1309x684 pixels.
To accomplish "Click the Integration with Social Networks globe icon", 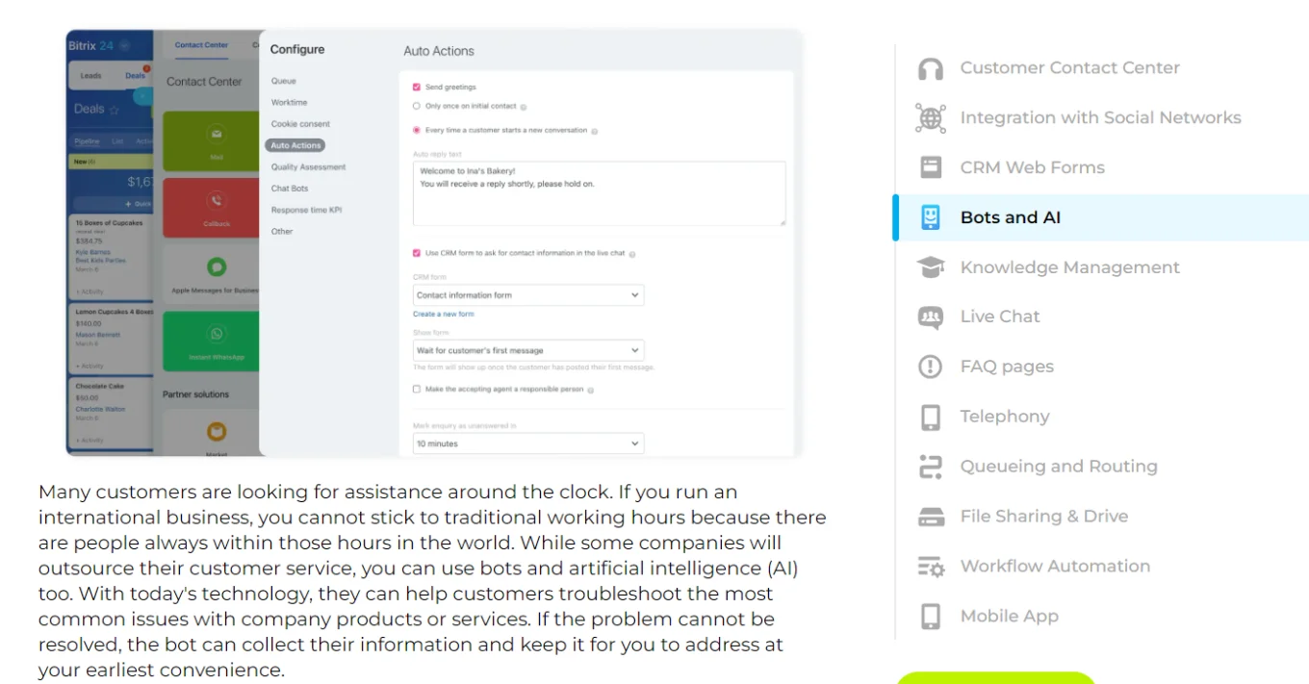I will [930, 118].
